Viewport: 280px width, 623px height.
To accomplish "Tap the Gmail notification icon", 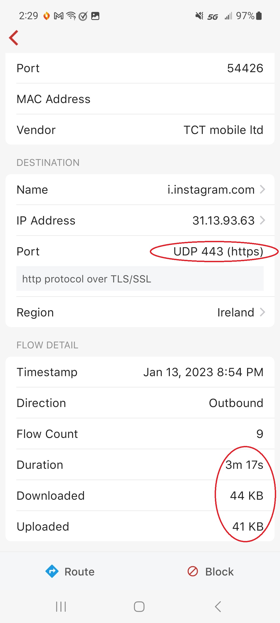I will pos(59,16).
